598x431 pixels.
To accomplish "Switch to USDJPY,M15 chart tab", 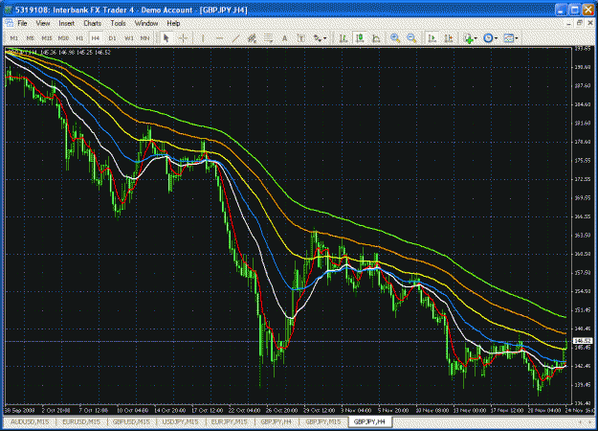I will click(180, 421).
